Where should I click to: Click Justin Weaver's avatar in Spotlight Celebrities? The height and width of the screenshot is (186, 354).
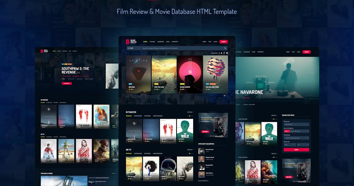pos(201,174)
